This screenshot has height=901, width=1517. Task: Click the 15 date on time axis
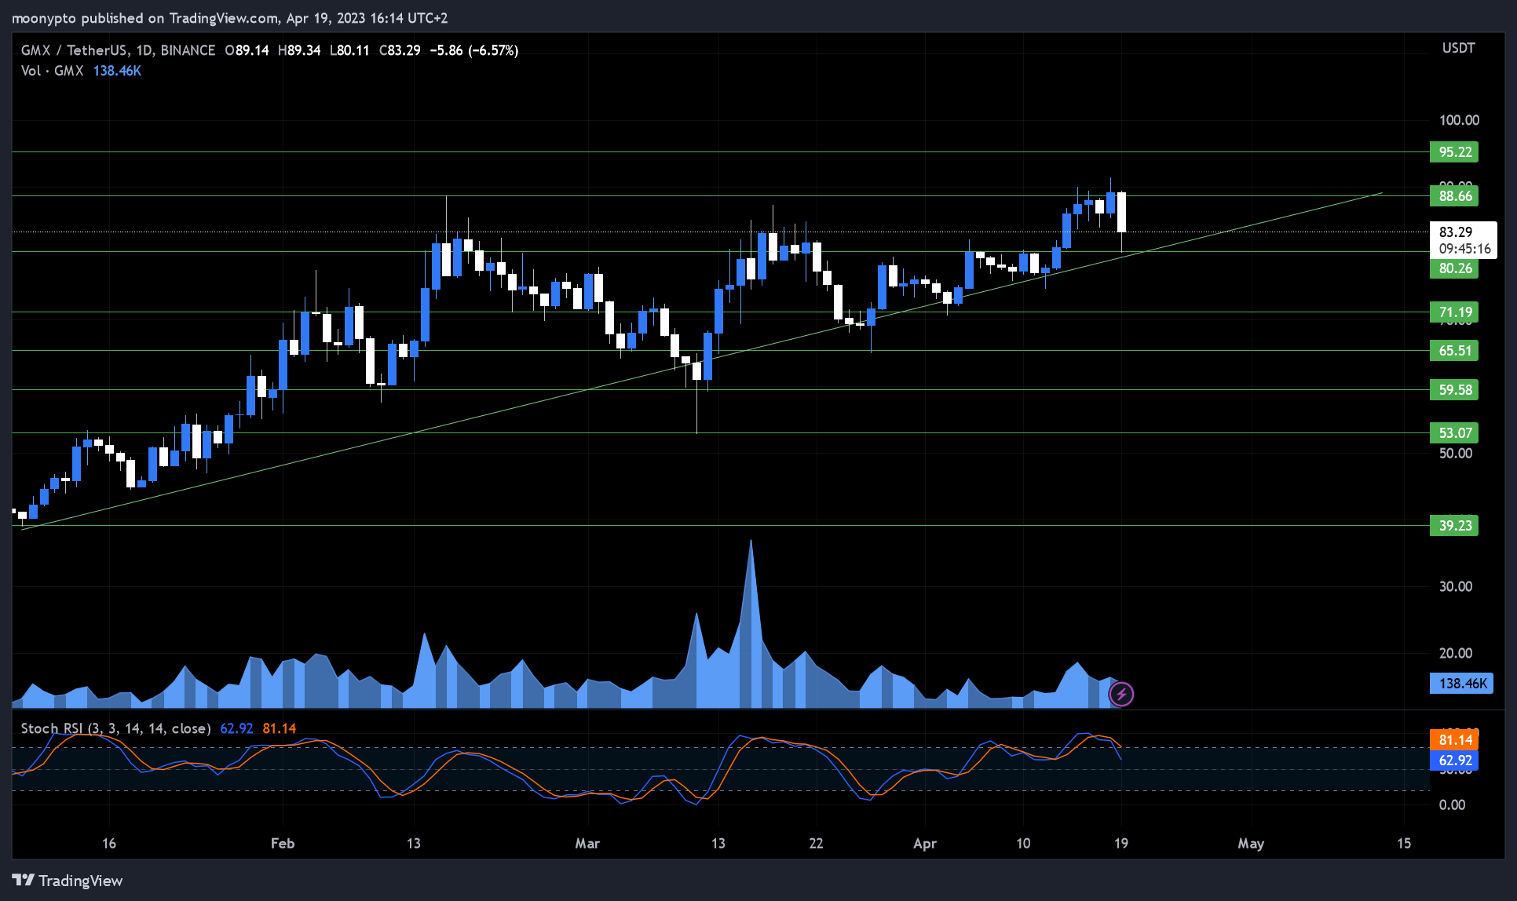pyautogui.click(x=1404, y=843)
